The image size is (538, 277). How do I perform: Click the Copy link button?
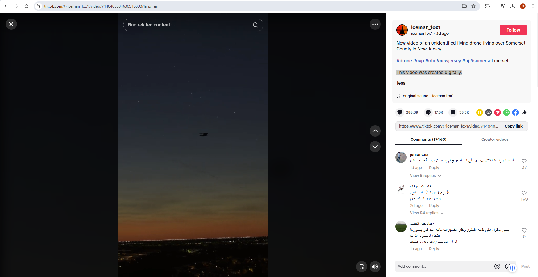513,126
